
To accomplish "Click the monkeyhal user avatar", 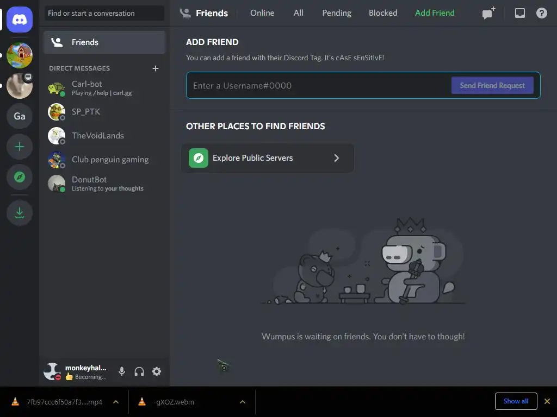I will (x=52, y=371).
